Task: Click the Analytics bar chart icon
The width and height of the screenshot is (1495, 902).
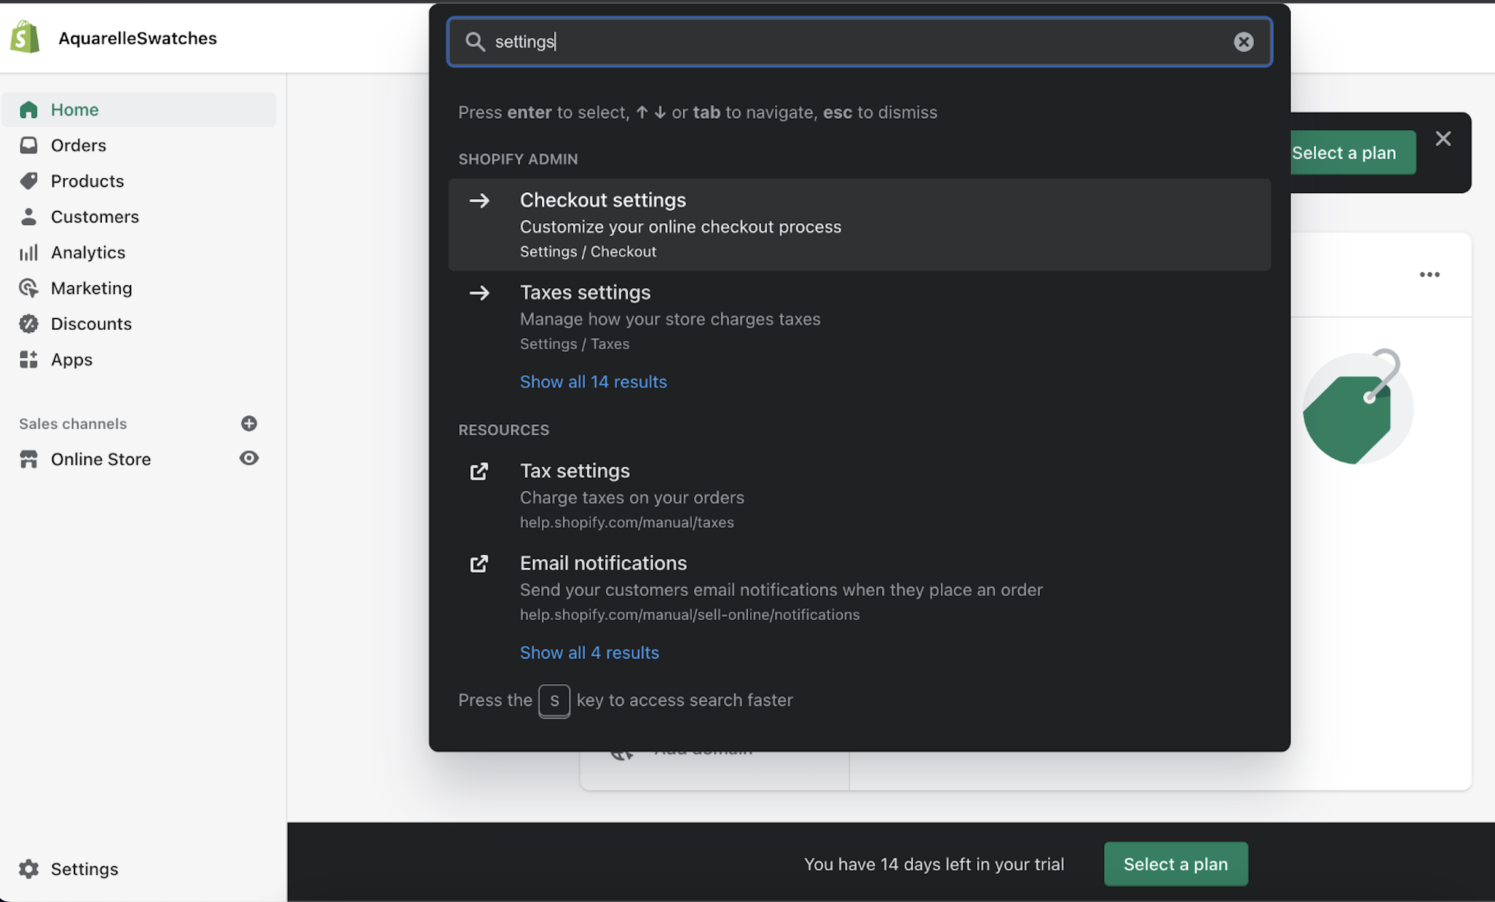Action: 29,253
